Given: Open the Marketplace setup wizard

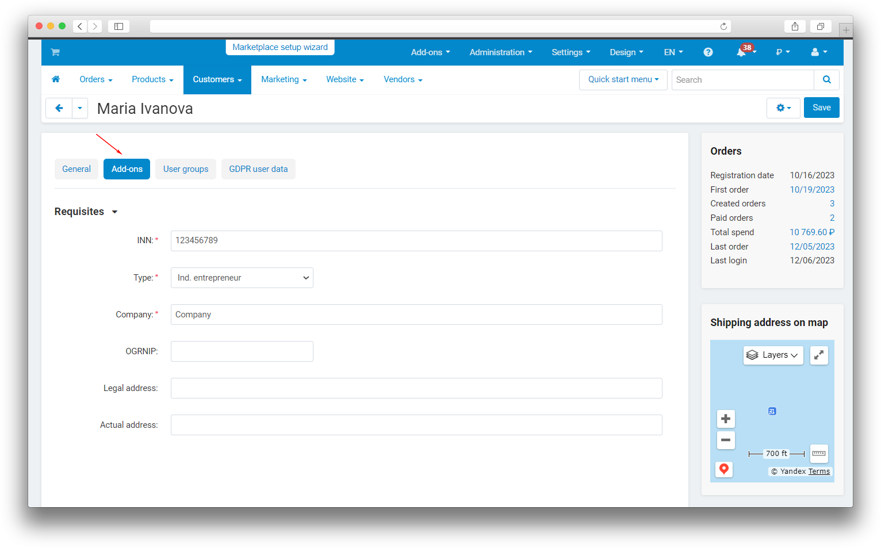Looking at the screenshot, I should [280, 47].
